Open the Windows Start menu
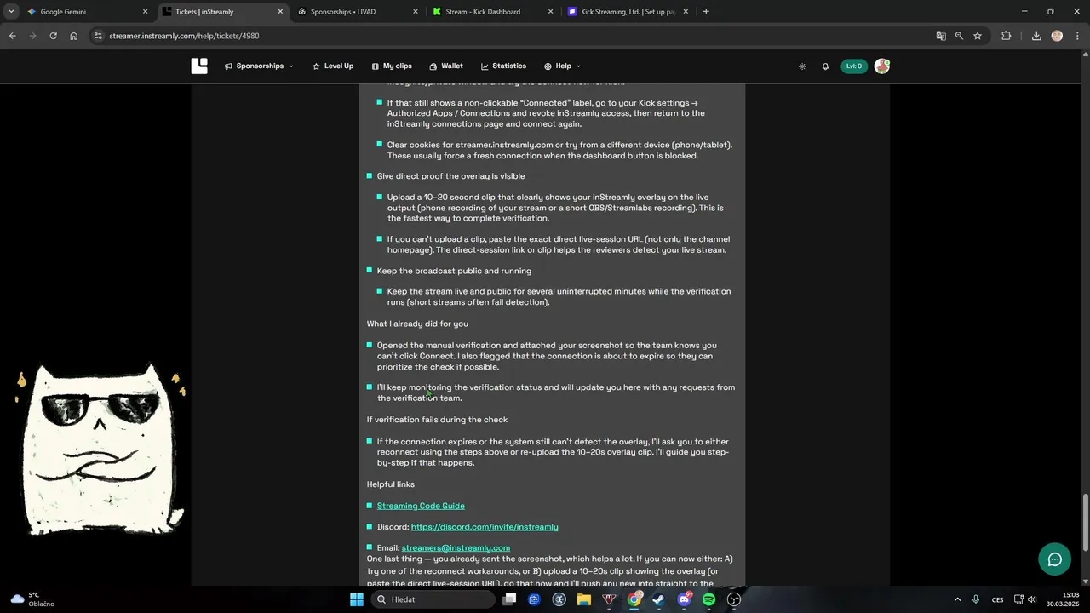The height and width of the screenshot is (613, 1090). click(357, 599)
